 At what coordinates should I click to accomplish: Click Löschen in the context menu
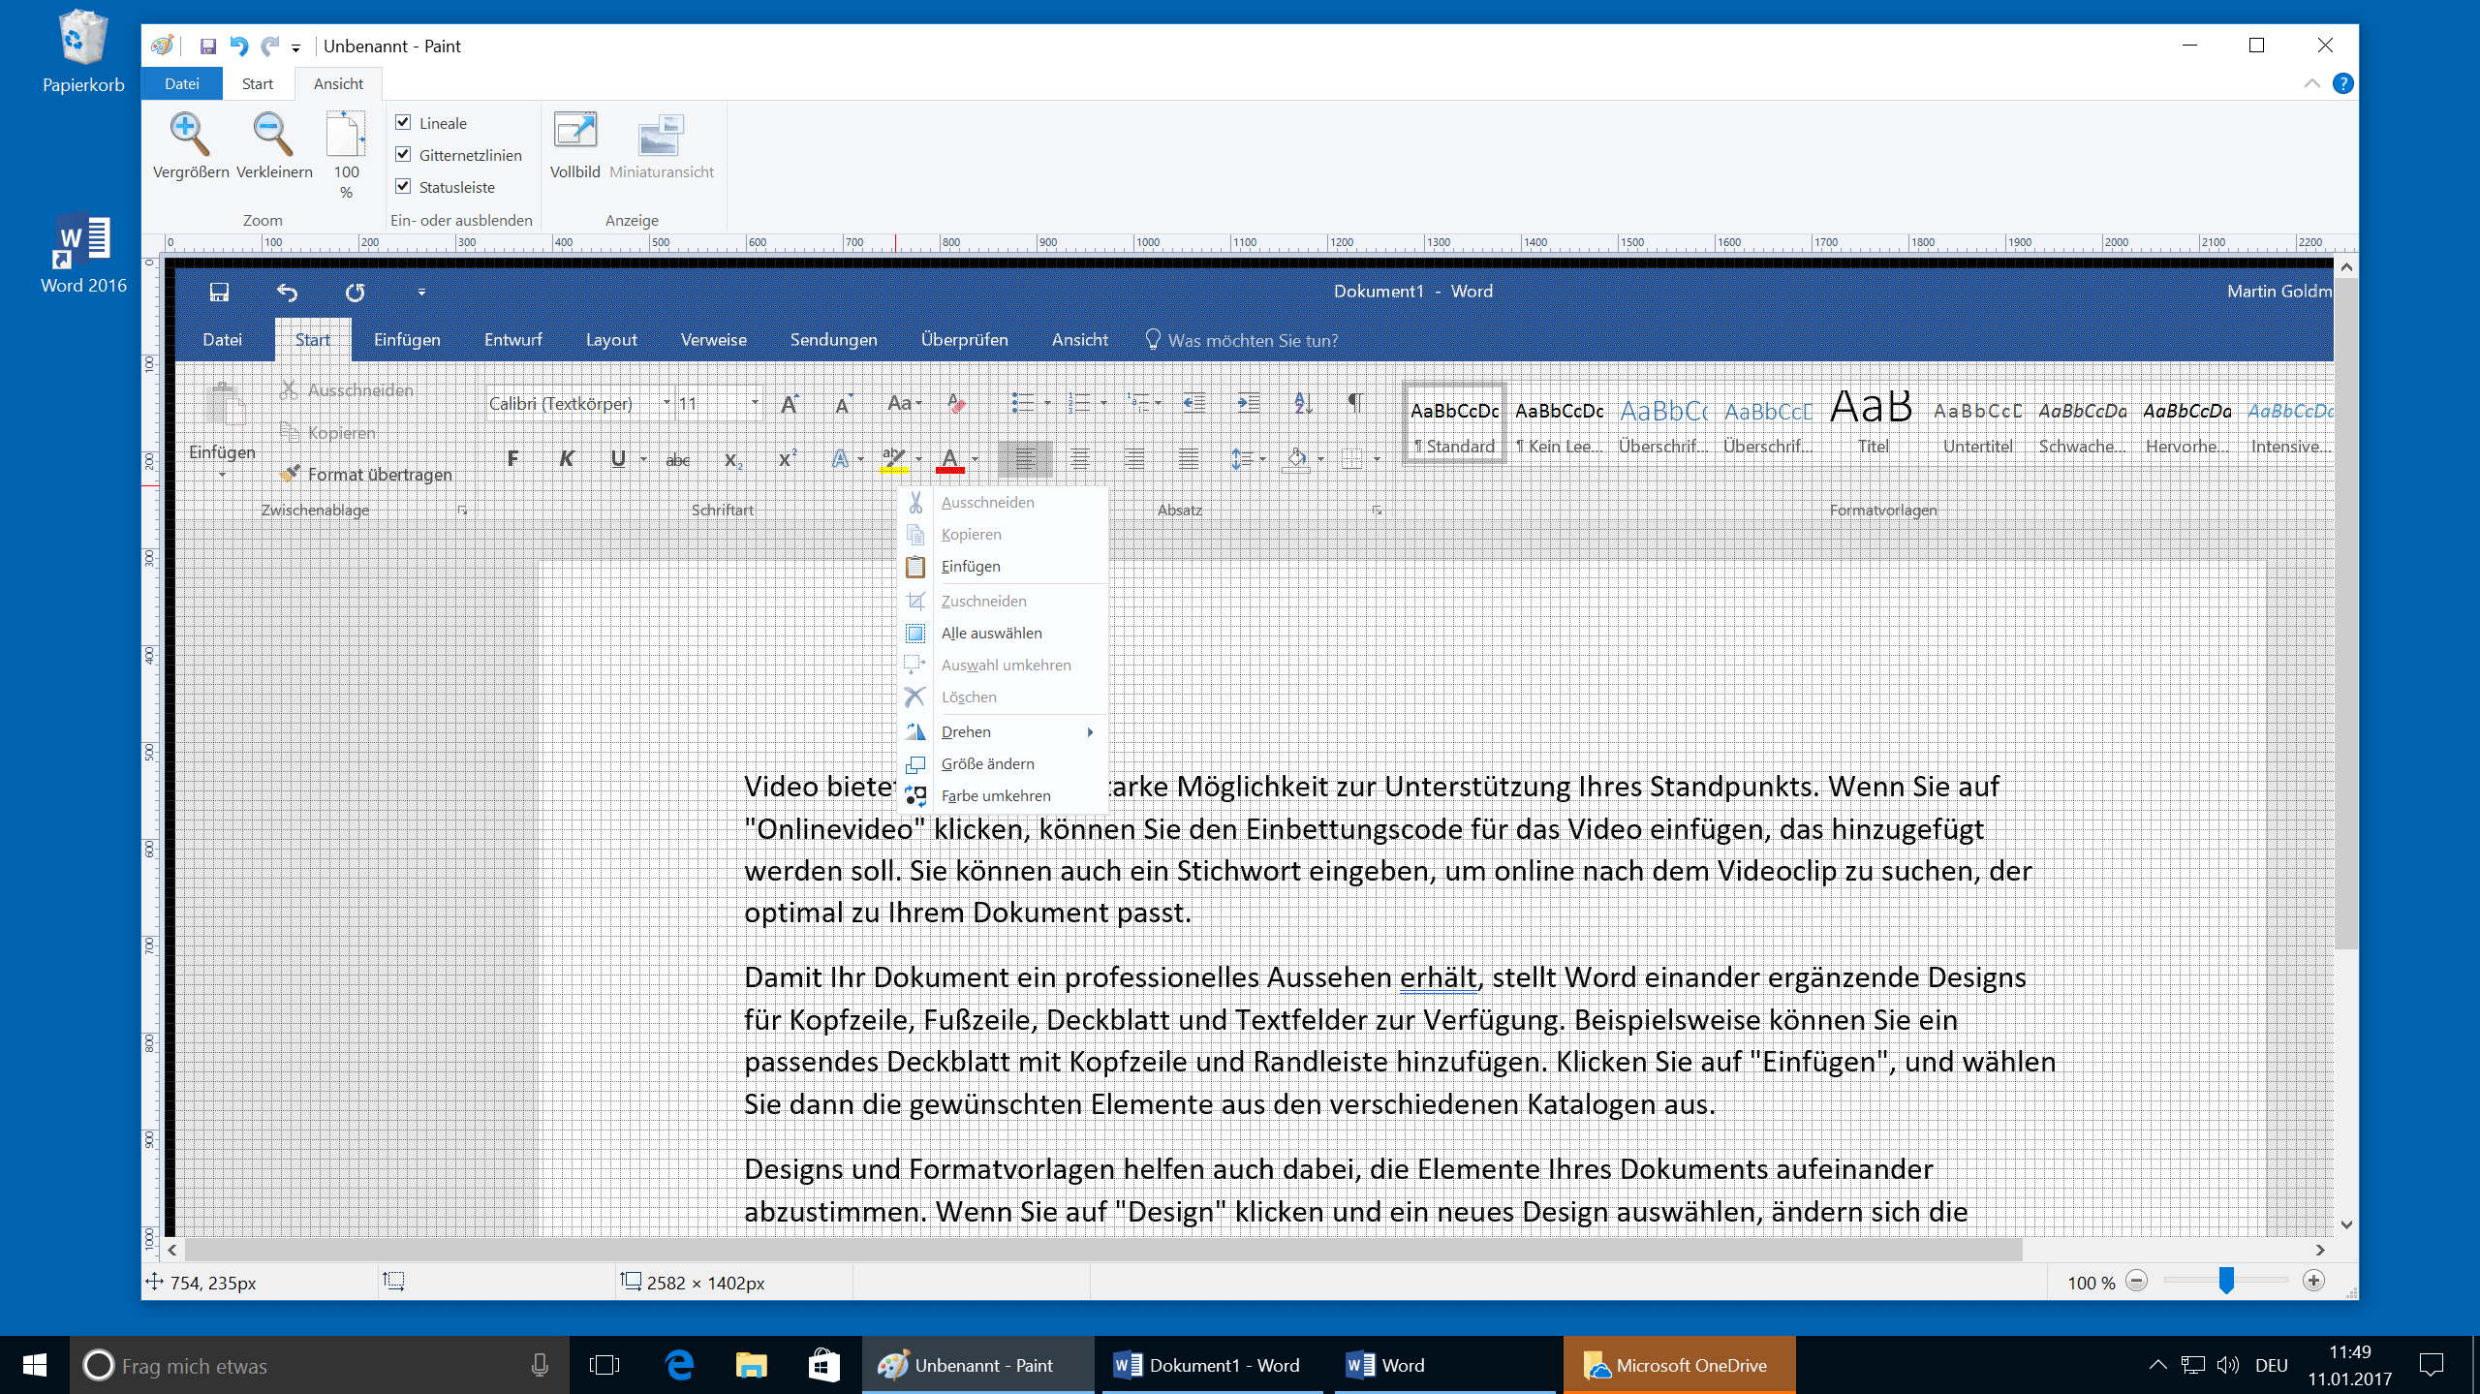(x=1004, y=697)
